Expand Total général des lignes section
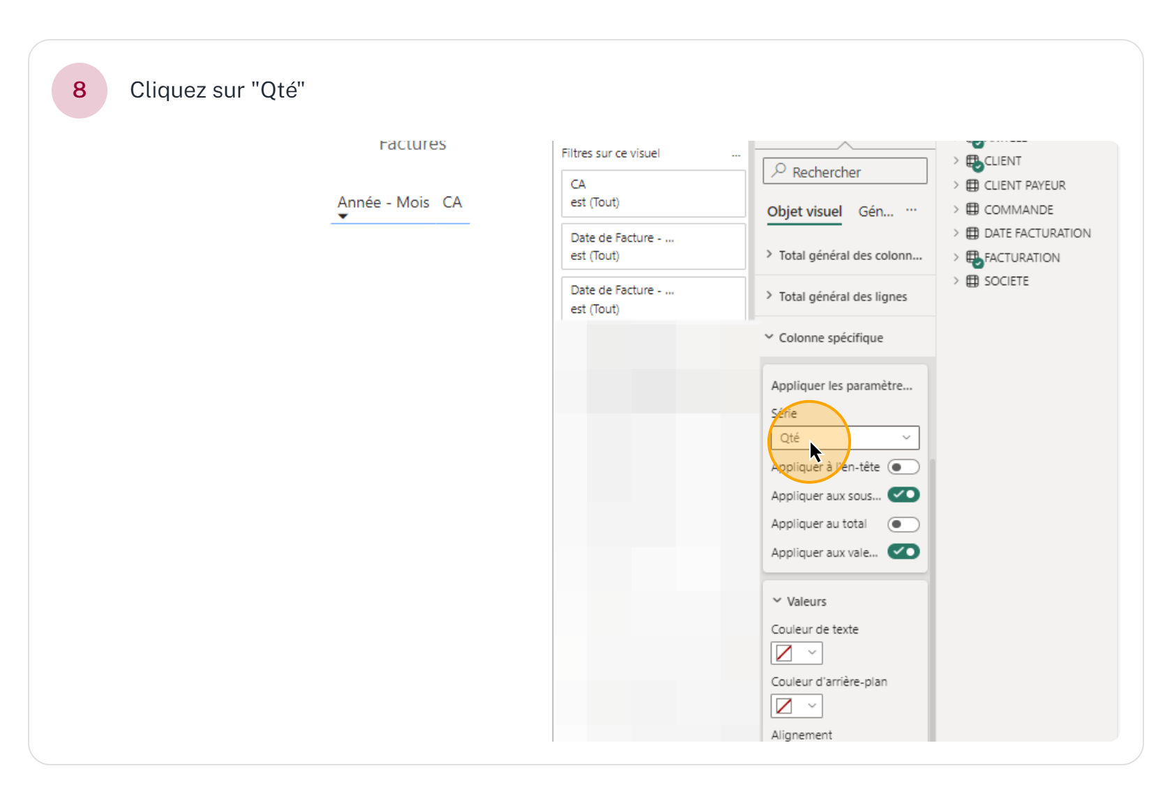 coord(843,297)
